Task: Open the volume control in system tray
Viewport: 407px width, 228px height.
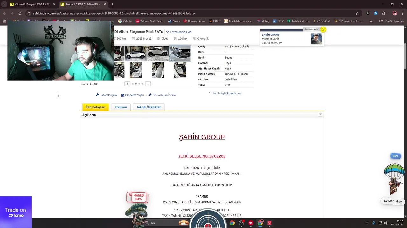Action: point(386,223)
